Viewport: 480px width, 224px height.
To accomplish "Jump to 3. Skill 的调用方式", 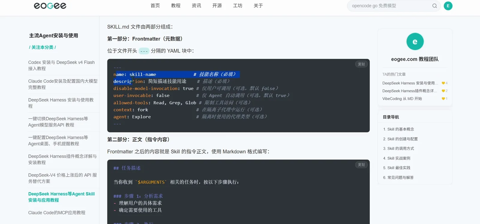I will (x=398, y=149).
